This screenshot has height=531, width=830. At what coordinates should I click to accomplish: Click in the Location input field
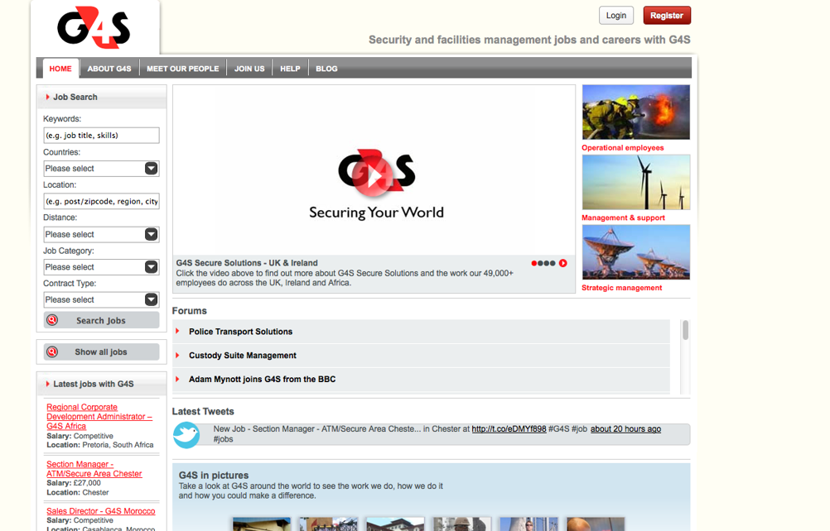point(101,201)
